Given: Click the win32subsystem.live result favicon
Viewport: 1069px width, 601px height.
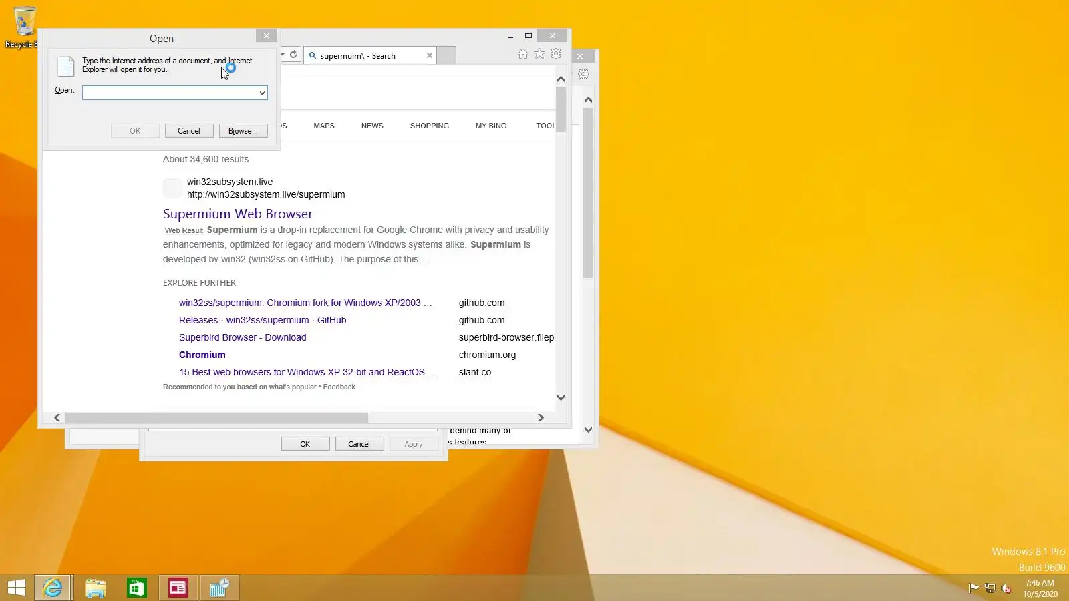Looking at the screenshot, I should pos(172,188).
